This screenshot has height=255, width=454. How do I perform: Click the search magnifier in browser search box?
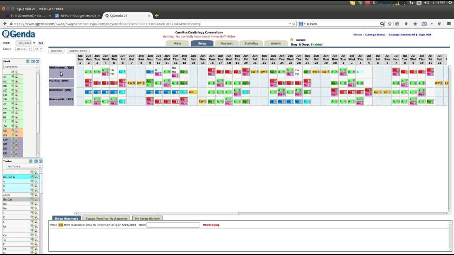[x=382, y=24]
